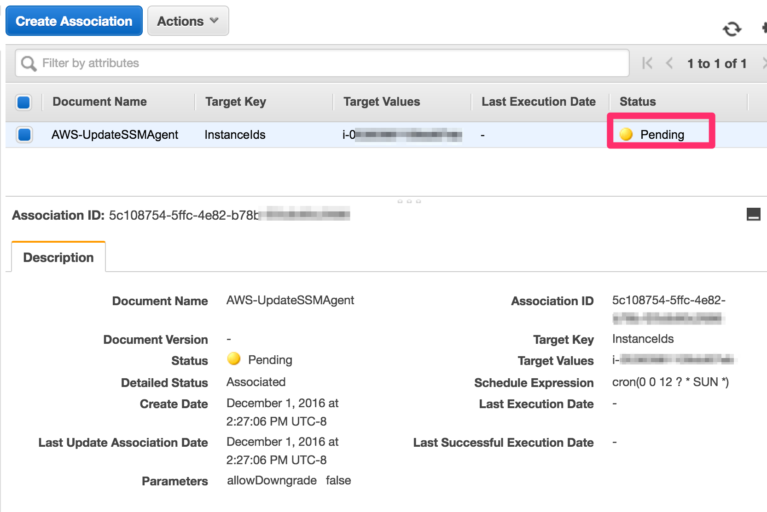Screen dimensions: 767x512
Task: Click inside the Filter by attributes field
Action: click(x=184, y=63)
